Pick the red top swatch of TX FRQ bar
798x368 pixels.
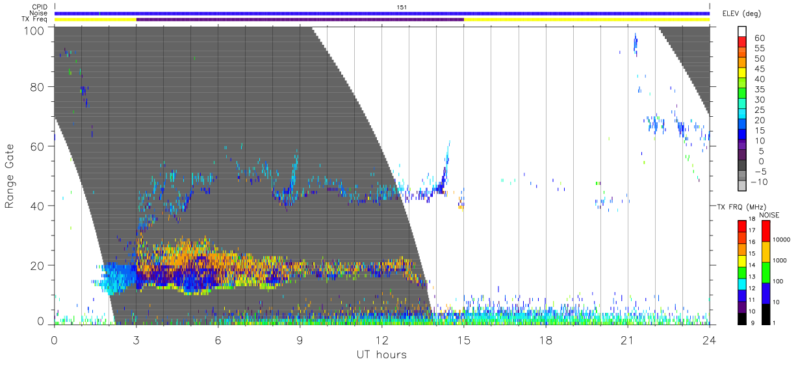click(741, 226)
